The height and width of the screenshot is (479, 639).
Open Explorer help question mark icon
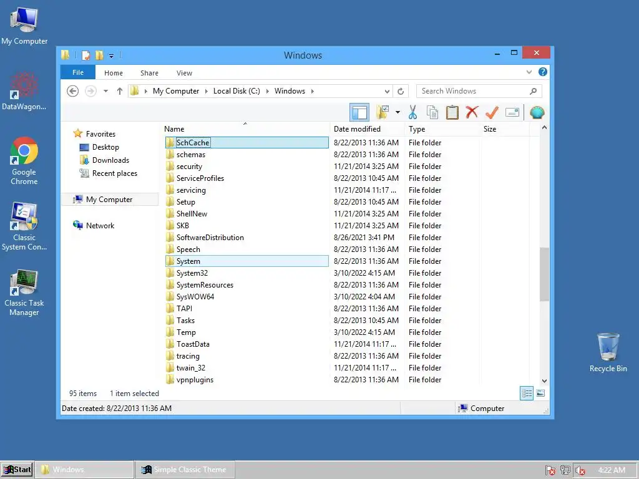(543, 72)
